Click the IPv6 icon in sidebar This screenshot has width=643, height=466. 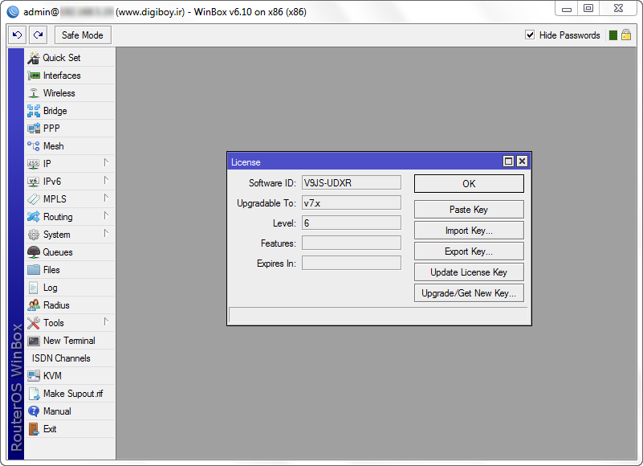pyautogui.click(x=34, y=182)
